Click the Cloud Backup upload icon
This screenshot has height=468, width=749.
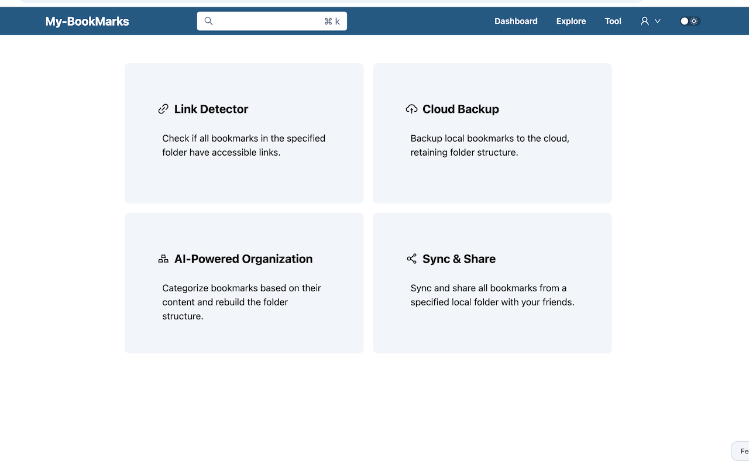click(x=411, y=109)
